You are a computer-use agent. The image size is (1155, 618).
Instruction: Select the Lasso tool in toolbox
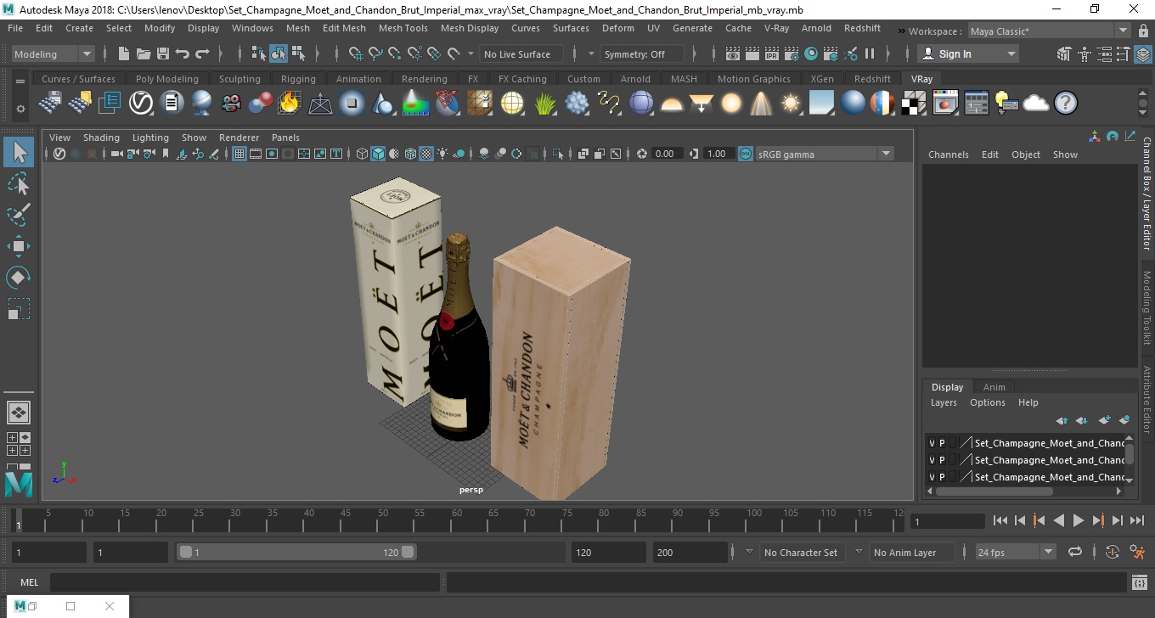coord(19,183)
